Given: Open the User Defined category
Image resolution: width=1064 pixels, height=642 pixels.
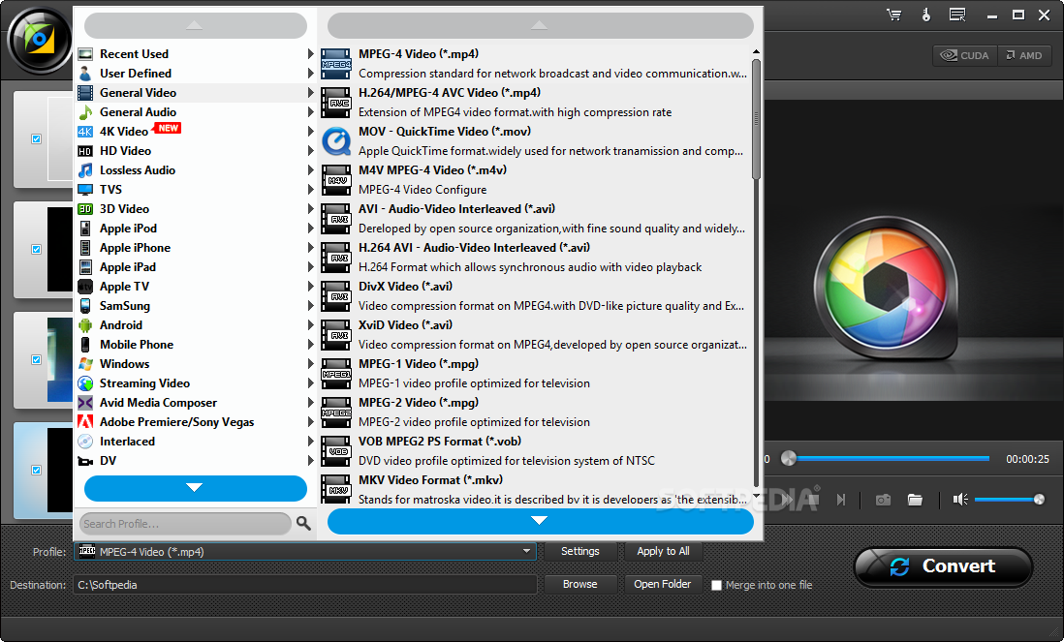Looking at the screenshot, I should pyautogui.click(x=195, y=74).
